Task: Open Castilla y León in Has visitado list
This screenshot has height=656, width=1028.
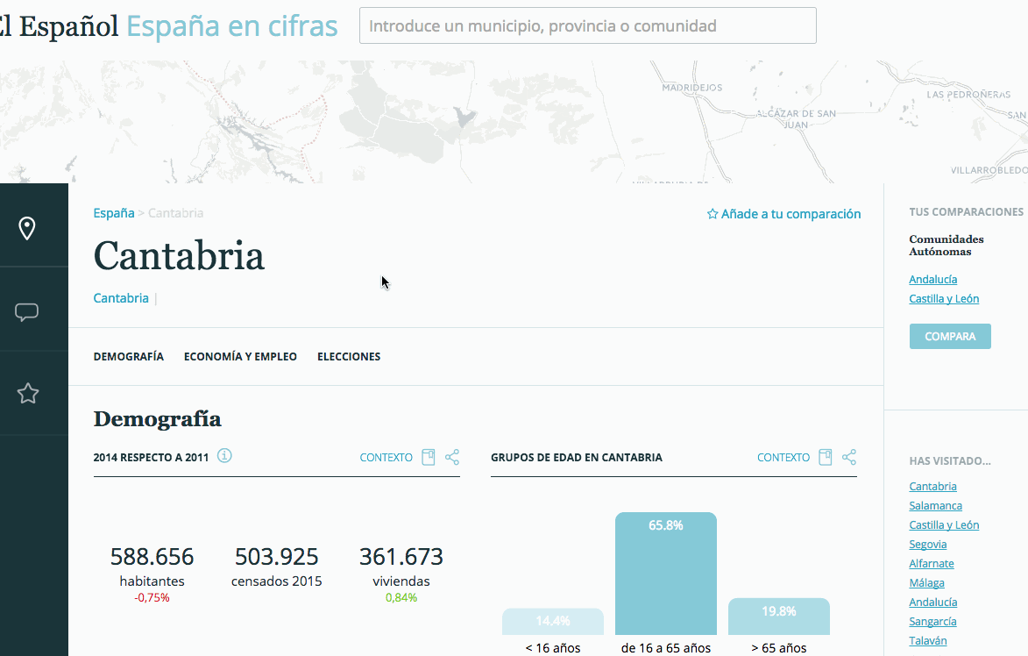Action: pyautogui.click(x=943, y=524)
